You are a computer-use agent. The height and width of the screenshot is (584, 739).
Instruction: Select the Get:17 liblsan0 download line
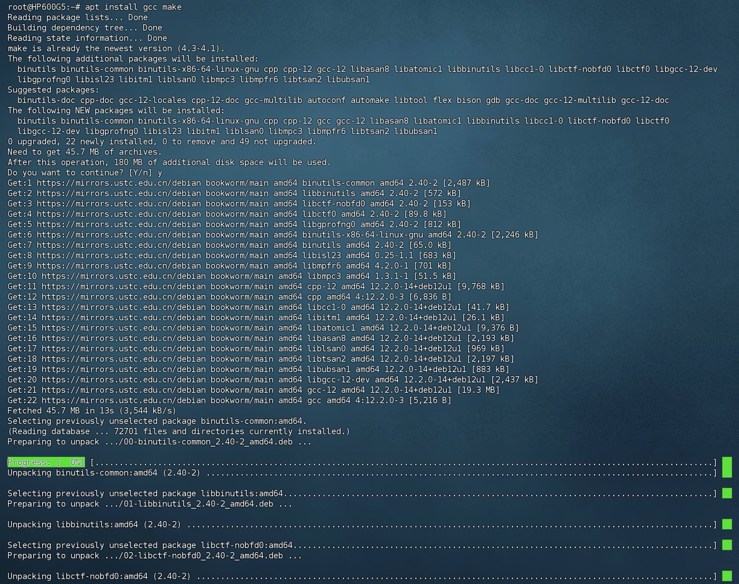pyautogui.click(x=256, y=349)
